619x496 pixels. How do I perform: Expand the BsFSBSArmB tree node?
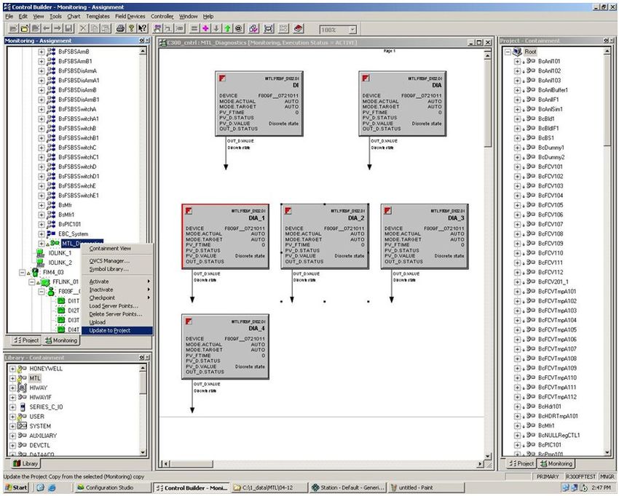(41, 52)
